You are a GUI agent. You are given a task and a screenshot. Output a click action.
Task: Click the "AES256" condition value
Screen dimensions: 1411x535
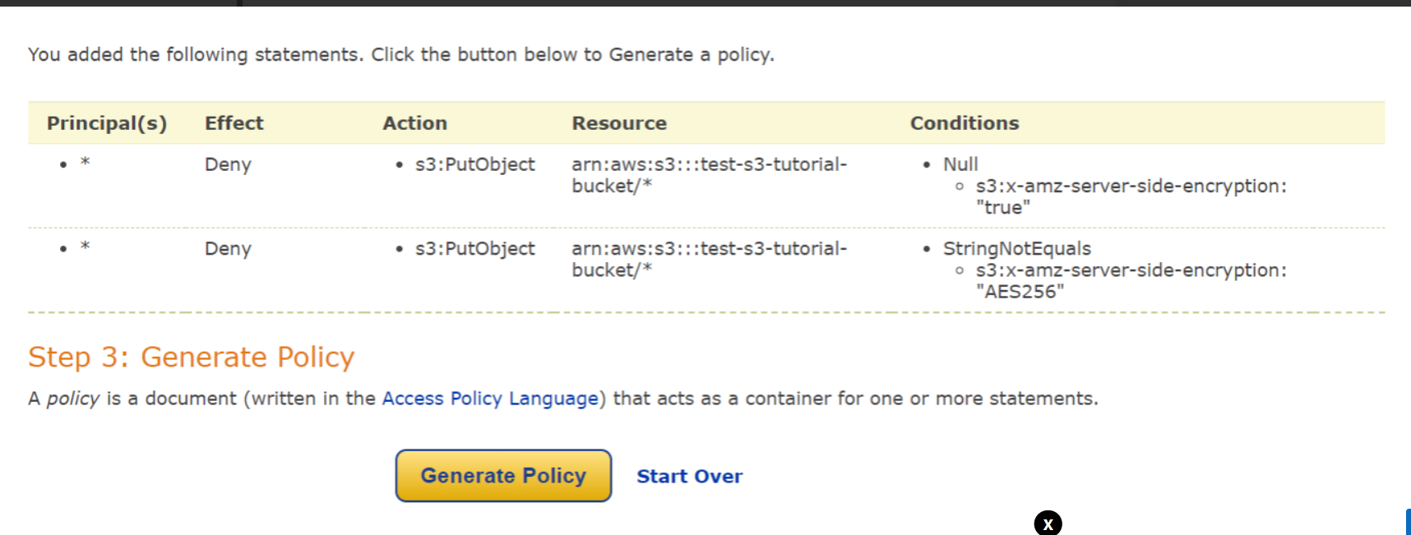[x=1020, y=292]
